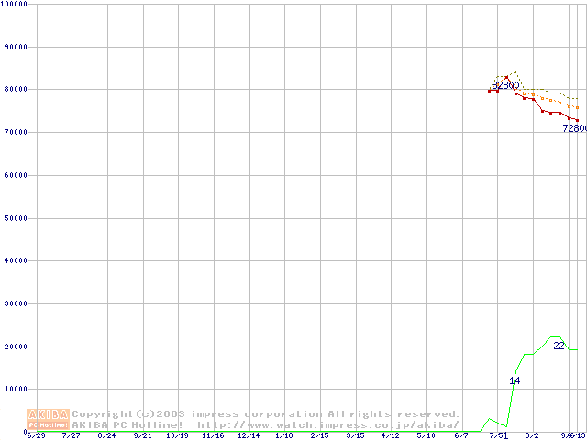Click the AKIBA PC Hotline logo
The image size is (587, 440).
pos(50,420)
